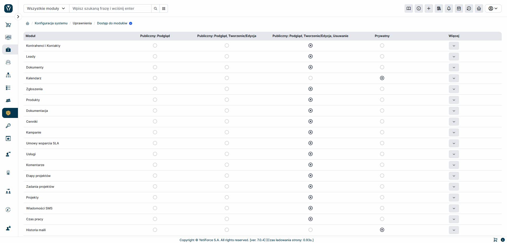The image size is (507, 243).
Task: Click the home icon in top toolbar
Action: coord(479,8)
